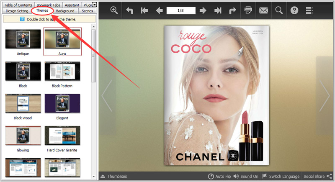The height and width of the screenshot is (182, 335).
Task: Share by email envelope icon
Action: click(x=263, y=10)
